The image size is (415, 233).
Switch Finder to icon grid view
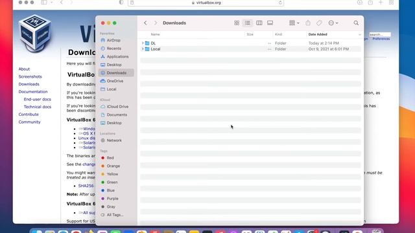pyautogui.click(x=237, y=23)
